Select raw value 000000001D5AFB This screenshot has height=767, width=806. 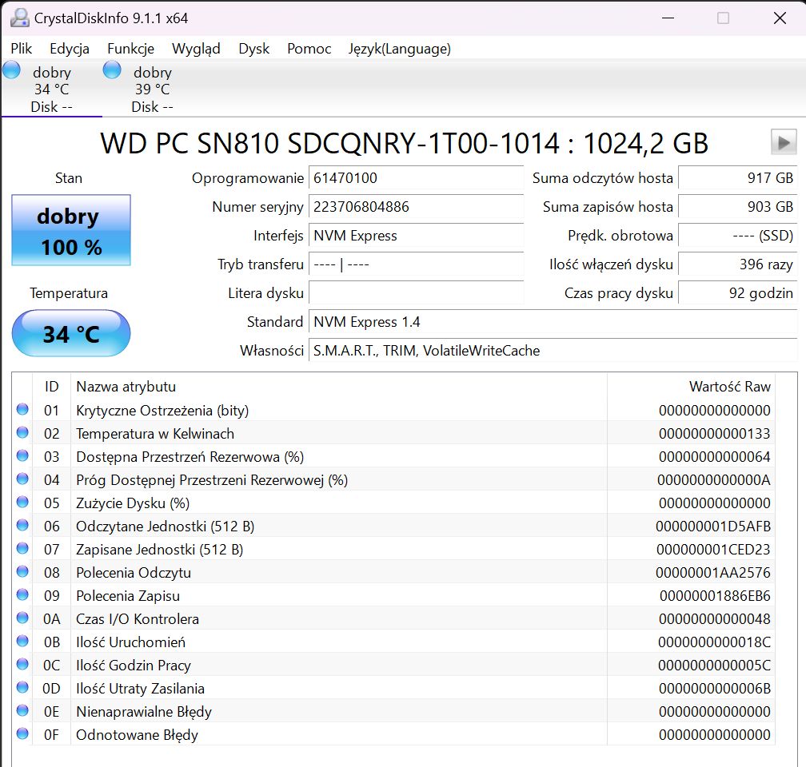(713, 526)
